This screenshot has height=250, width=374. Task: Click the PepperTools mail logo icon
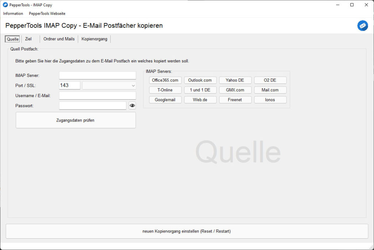(x=362, y=26)
